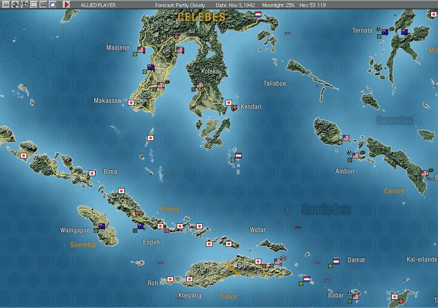
Task: Click the ship icon east of northern Celebes
Action: click(x=288, y=33)
